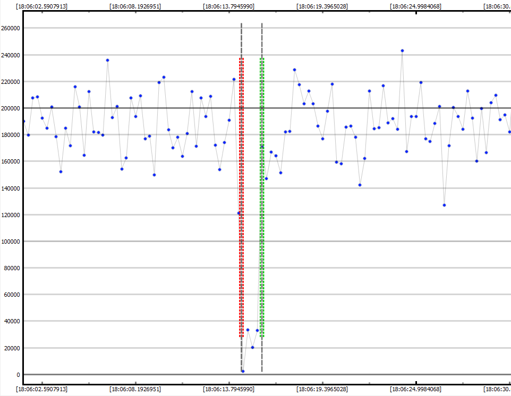Click bottom axis timestamp 18:06:02.5907913
Screen dimensions: 511x396
(42, 389)
